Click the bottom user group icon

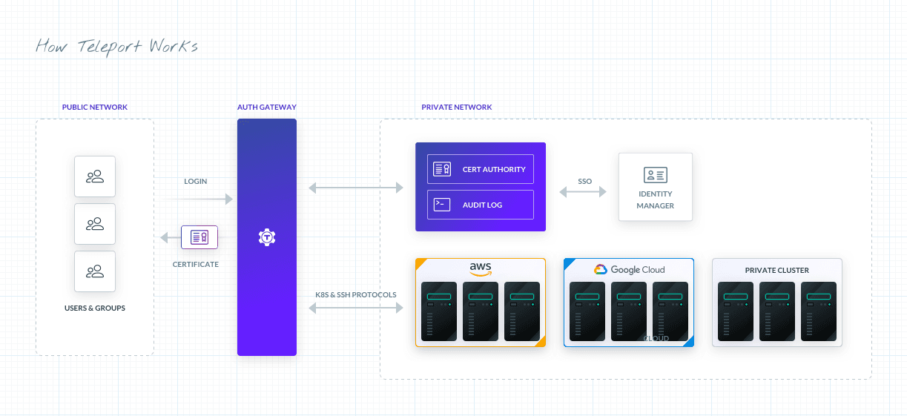[95, 271]
